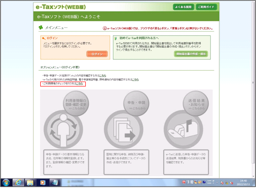Image resolution: width=256 pixels, height=188 pixels.
Task: Click the orange ログイン button
Action: [97, 54]
